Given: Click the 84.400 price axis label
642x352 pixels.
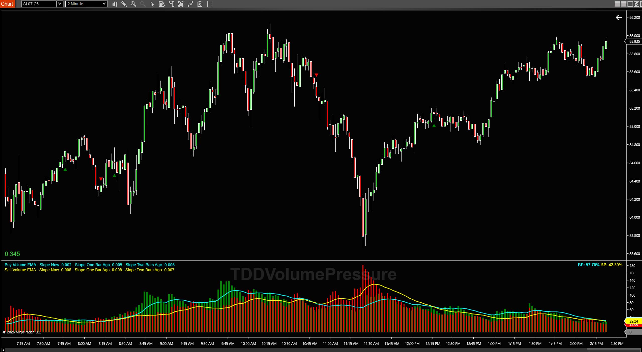Looking at the screenshot, I should pyautogui.click(x=634, y=181).
